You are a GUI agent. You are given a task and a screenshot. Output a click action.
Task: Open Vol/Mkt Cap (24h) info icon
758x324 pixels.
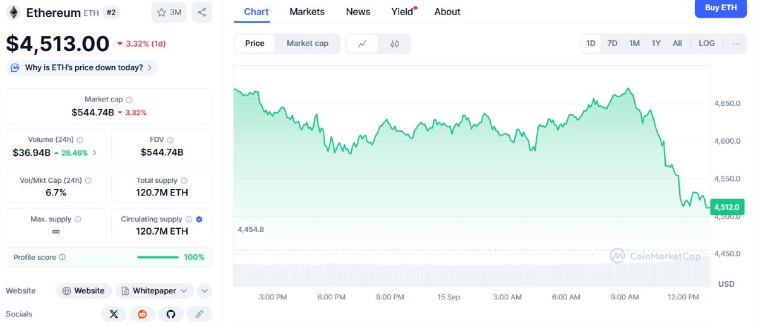tap(88, 180)
